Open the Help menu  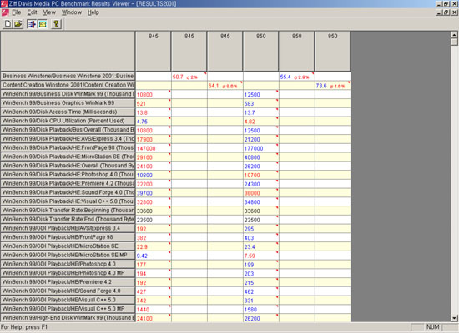93,12
